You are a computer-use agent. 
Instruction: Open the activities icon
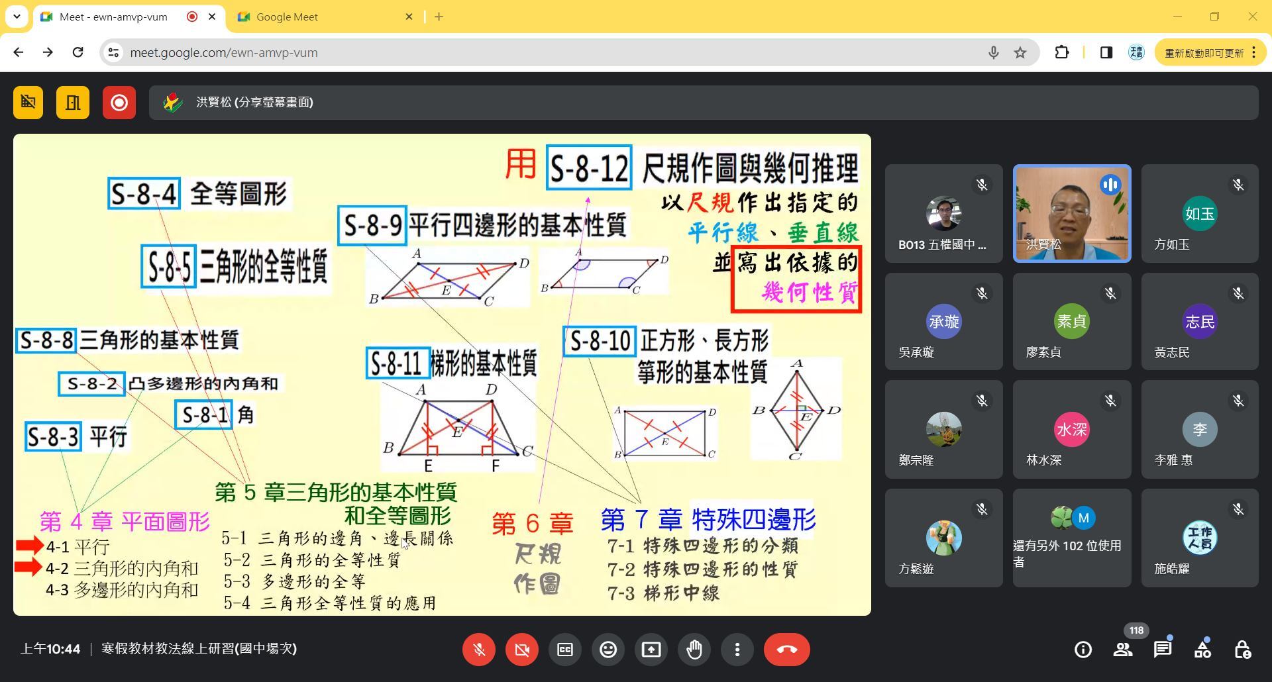click(x=1202, y=650)
